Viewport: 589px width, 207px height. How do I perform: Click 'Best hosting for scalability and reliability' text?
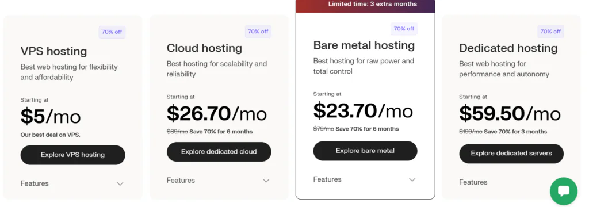tap(217, 69)
